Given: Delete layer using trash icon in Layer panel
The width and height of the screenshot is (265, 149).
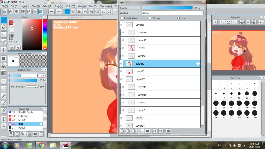Looking at the screenshot, I should 168,131.
